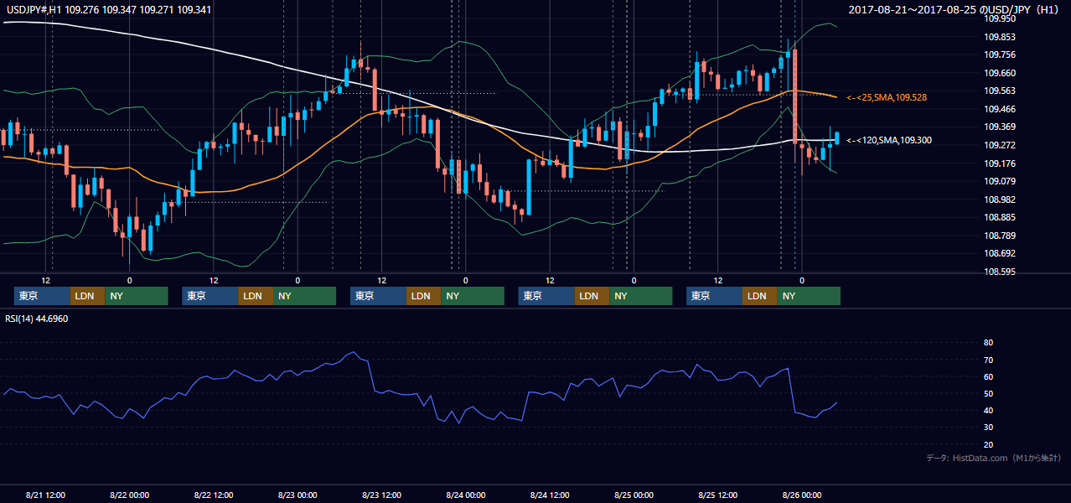
Task: Click price axis level 109.950
Action: click(1000, 18)
